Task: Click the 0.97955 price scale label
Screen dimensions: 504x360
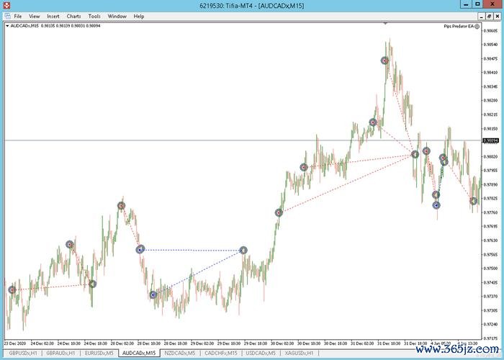Action: point(490,171)
